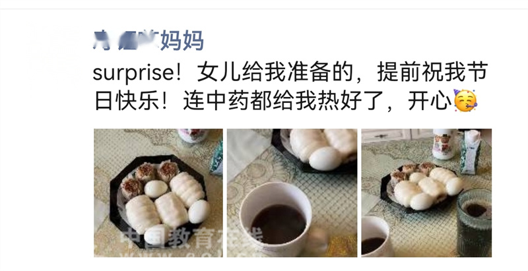Open the middle photo with the medicine cup

(292, 193)
